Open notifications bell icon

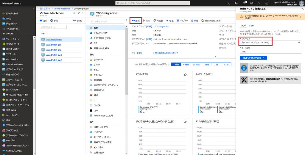(244, 3)
